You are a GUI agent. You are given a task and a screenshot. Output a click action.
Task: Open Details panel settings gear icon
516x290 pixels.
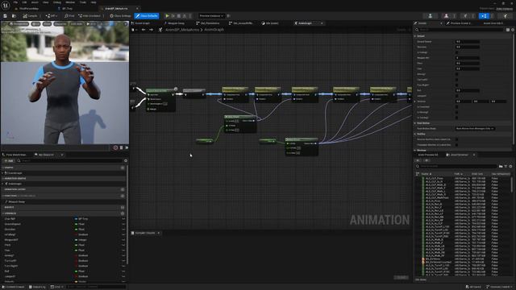[x=513, y=30]
